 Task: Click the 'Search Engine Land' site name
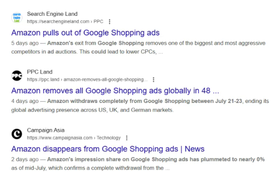(x=52, y=14)
